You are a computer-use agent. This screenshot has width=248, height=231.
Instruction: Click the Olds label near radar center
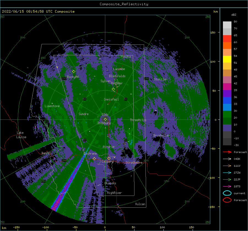tap(105, 115)
